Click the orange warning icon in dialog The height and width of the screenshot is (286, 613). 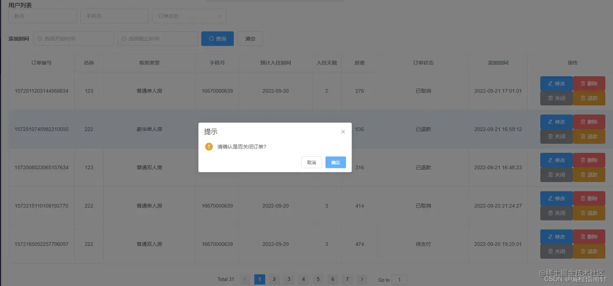click(209, 147)
